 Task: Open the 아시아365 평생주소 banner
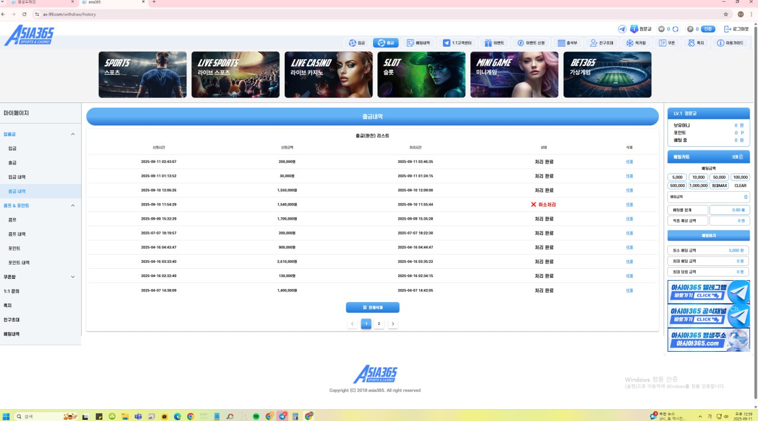tap(708, 340)
